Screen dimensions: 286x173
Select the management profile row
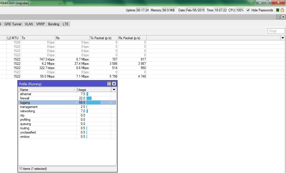[67, 107]
